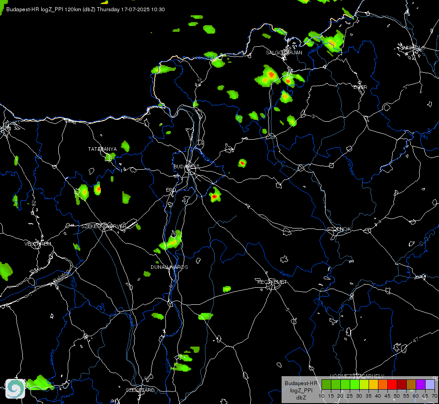Click the 60–65 dBZ purple swatch

point(421,385)
